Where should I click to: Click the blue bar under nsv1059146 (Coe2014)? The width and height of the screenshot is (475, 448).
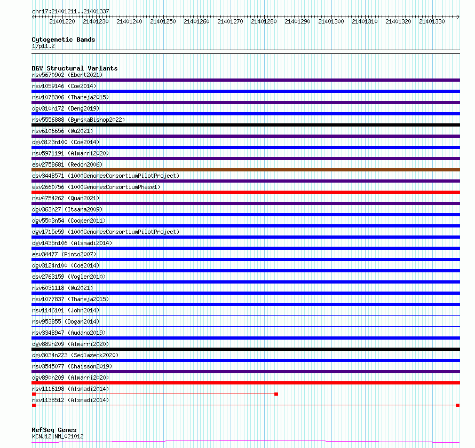(x=246, y=91)
